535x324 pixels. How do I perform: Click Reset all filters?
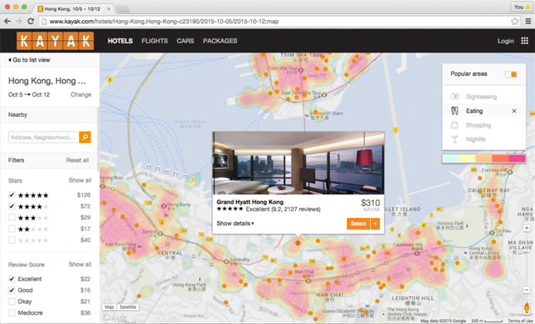tap(77, 160)
